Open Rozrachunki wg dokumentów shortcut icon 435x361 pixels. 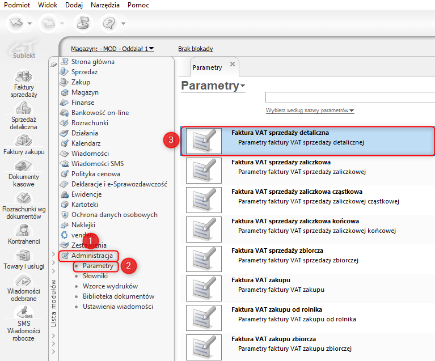(24, 198)
